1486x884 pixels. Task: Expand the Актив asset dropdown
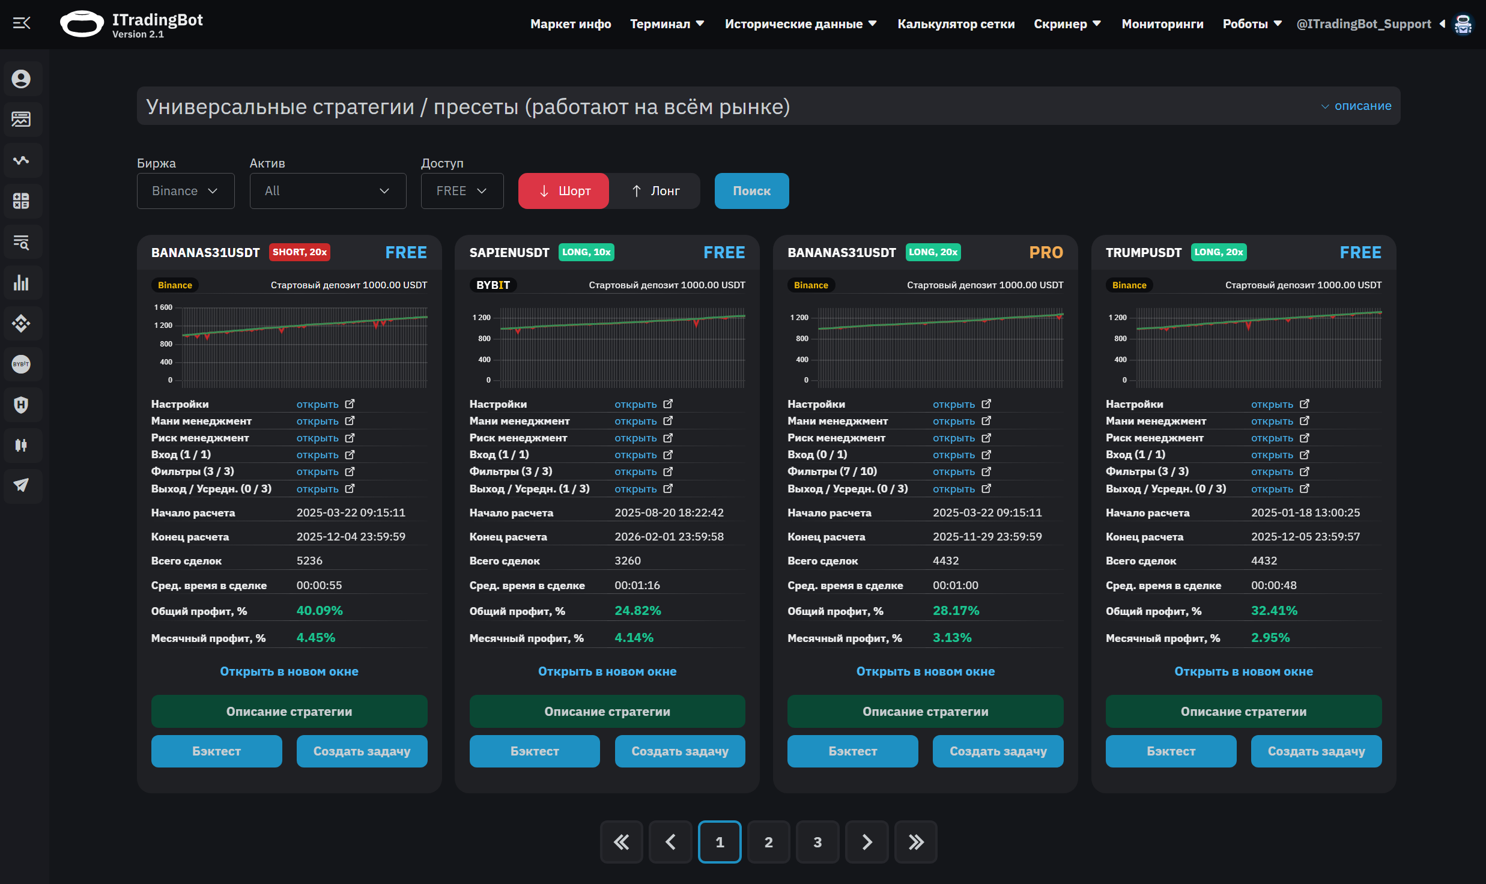pos(327,190)
